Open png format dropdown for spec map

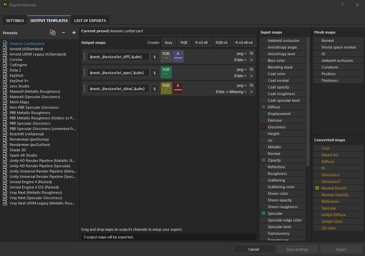[242, 69]
